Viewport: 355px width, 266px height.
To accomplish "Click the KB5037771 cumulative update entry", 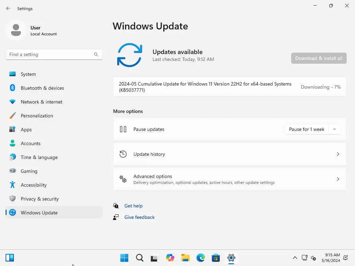I will (x=230, y=87).
